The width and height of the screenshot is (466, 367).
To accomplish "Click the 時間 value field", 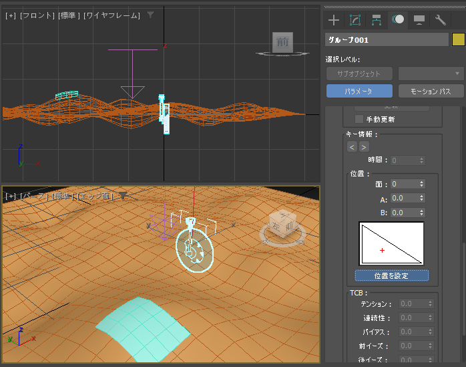I will click(404, 160).
